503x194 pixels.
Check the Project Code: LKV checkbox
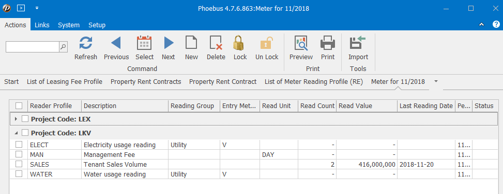pyautogui.click(x=25, y=132)
